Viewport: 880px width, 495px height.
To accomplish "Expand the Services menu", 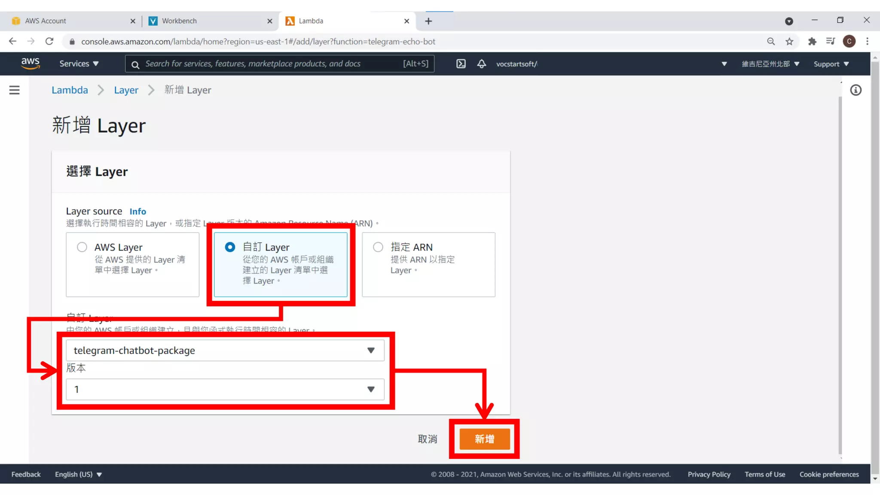I will [79, 64].
